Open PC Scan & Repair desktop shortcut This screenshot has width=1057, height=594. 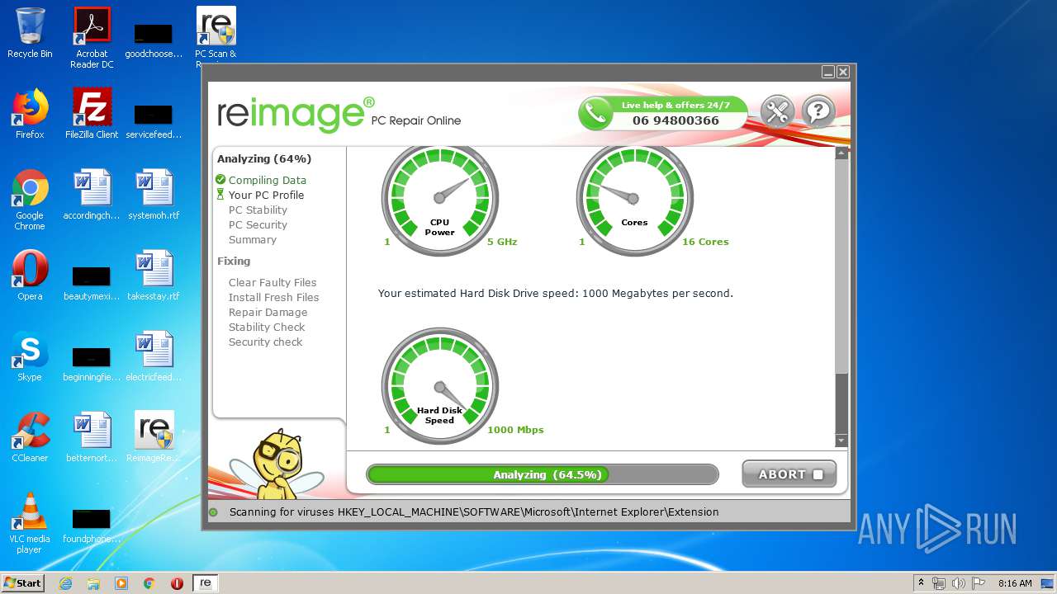click(216, 35)
